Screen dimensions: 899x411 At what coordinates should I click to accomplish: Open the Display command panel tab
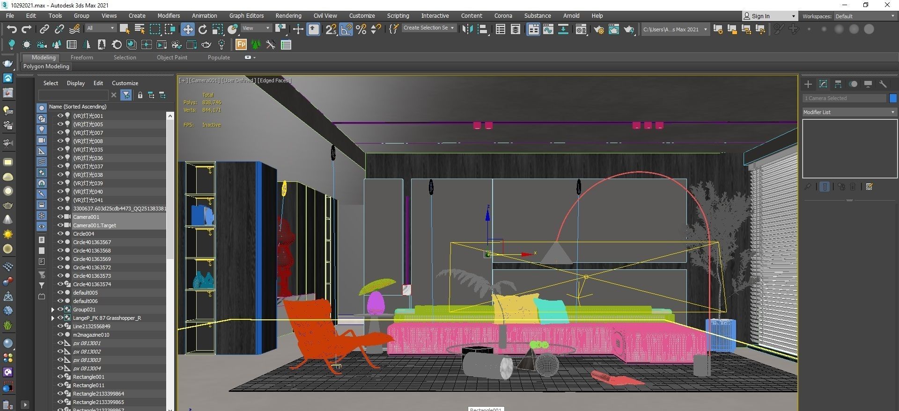click(868, 84)
